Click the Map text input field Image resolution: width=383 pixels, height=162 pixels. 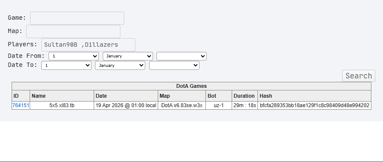point(73,31)
